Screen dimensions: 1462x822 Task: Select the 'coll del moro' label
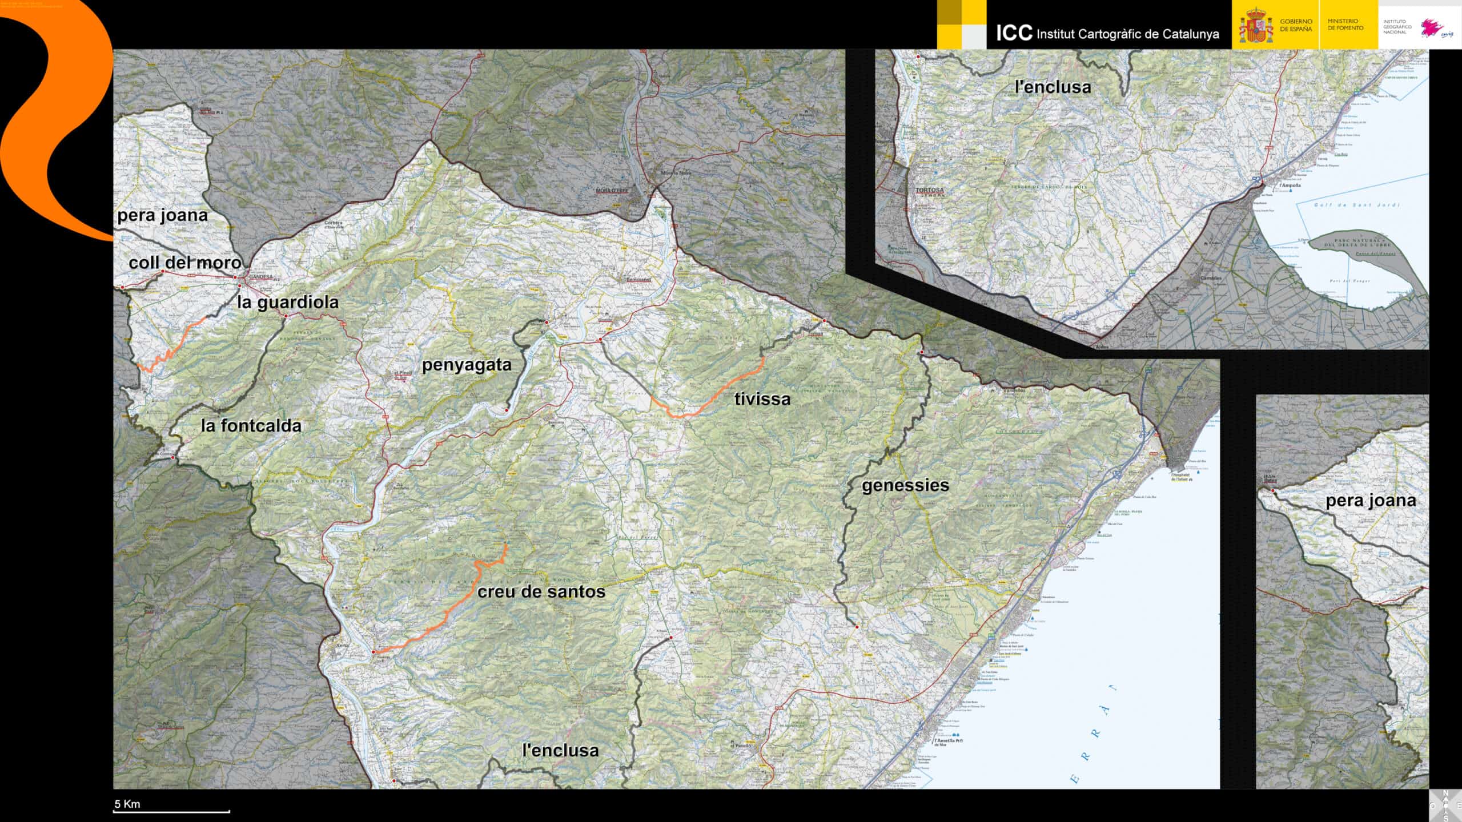(184, 263)
